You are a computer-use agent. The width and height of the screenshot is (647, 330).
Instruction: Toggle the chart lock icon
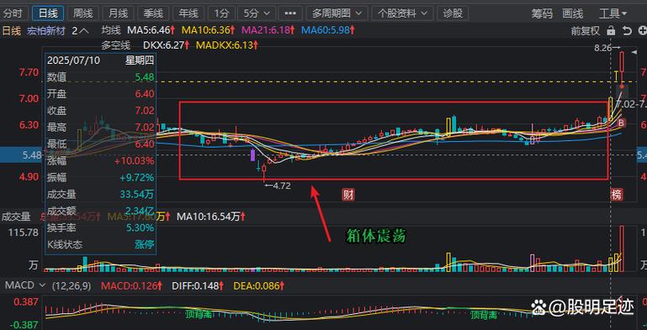(611, 30)
